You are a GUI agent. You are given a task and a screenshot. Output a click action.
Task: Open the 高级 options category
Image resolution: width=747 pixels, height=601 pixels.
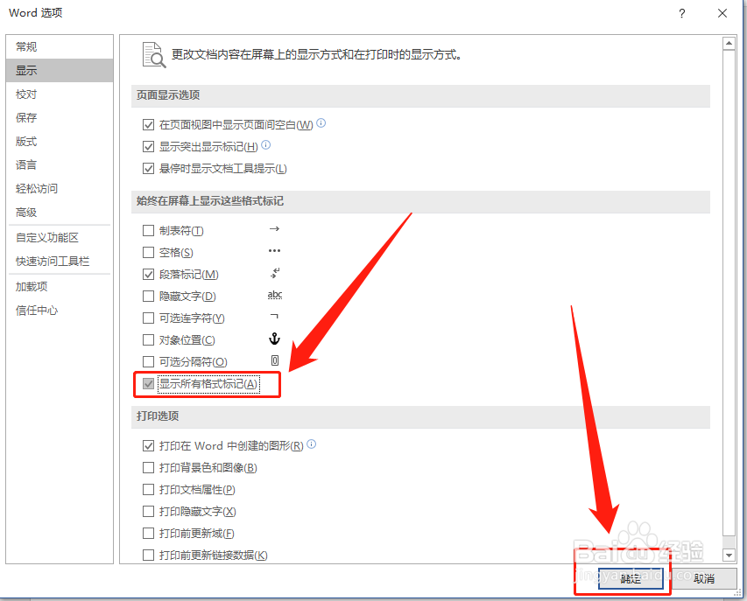coord(60,213)
